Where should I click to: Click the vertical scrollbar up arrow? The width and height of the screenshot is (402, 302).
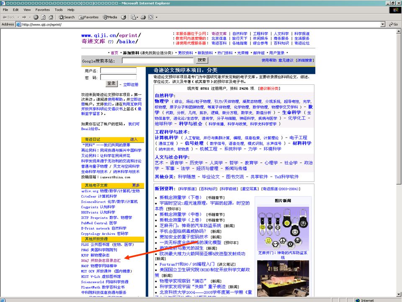click(399, 31)
